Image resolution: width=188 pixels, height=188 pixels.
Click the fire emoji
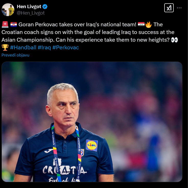pyautogui.click(x=148, y=25)
